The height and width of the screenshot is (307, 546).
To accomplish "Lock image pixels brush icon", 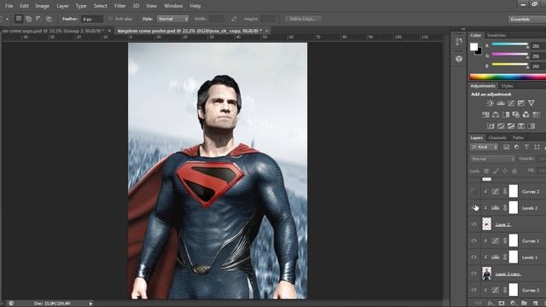I will click(496, 171).
